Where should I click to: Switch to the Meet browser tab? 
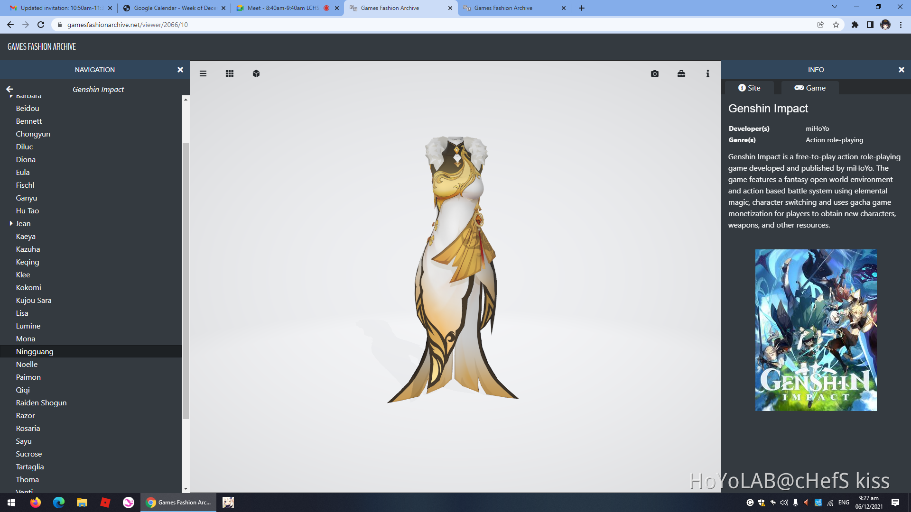pos(288,8)
